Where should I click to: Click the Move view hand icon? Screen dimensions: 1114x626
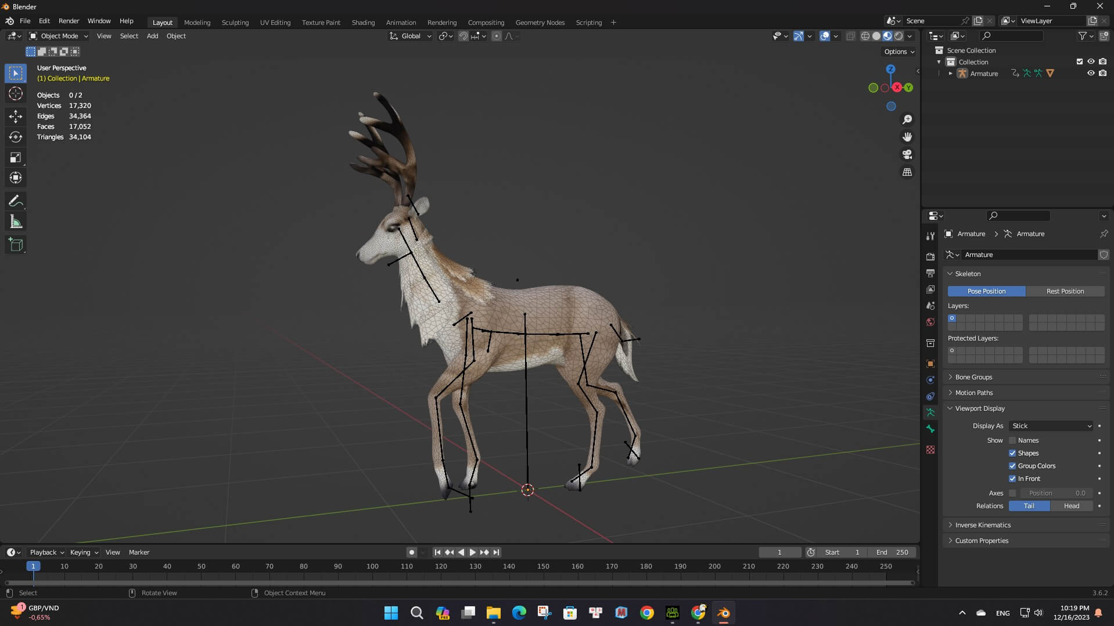pyautogui.click(x=907, y=137)
